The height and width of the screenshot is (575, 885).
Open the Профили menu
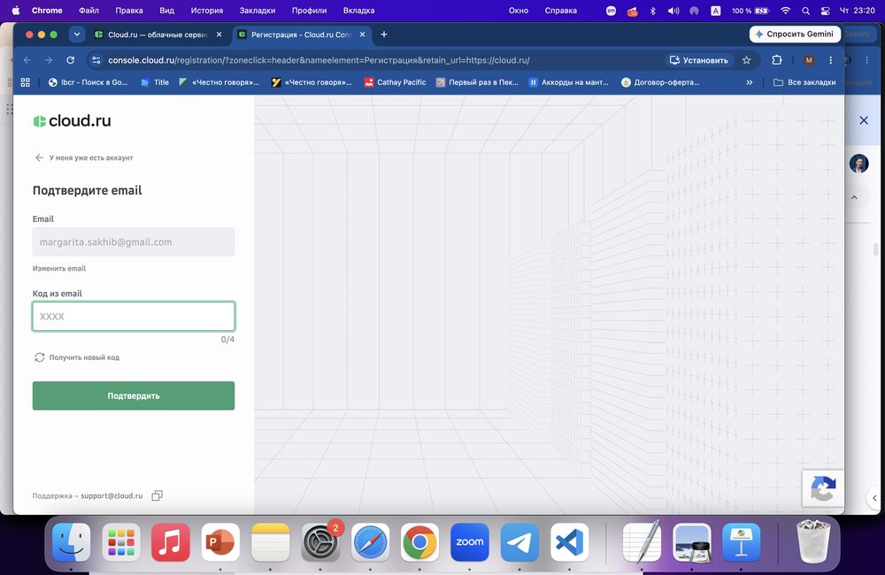[x=309, y=11]
